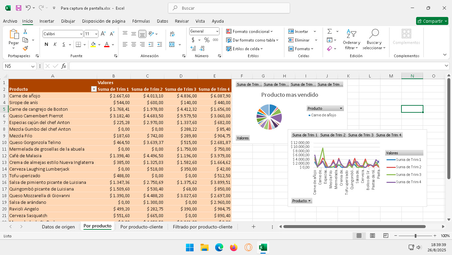Switch to the Por producto-cliente sheet tab
Viewport: 452px width, 255px height.
click(141, 227)
